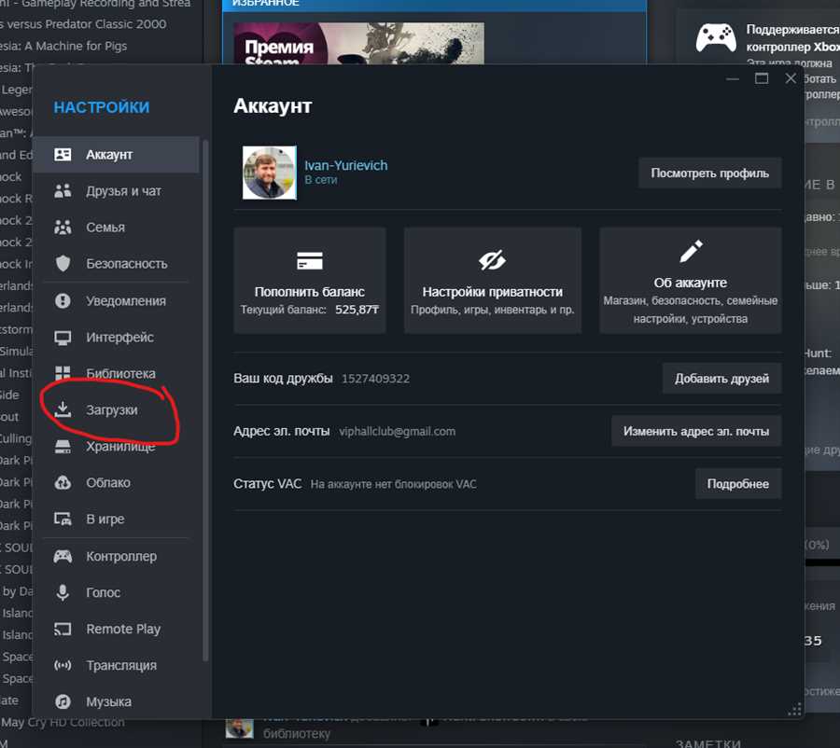The height and width of the screenshot is (748, 840).
Task: Open Друзья и чат settings
Action: tap(116, 191)
